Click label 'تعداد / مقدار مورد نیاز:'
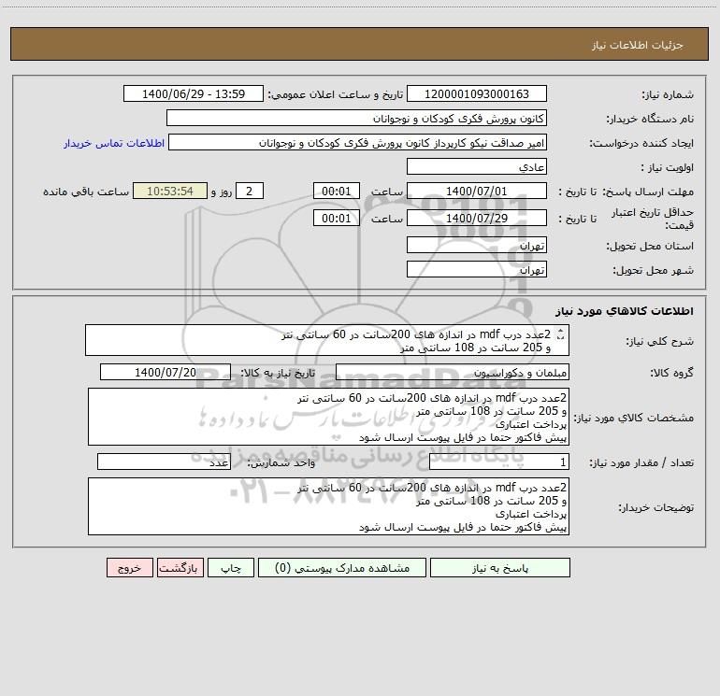720x696 pixels. tap(641, 462)
